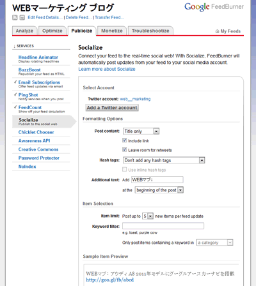The image size is (256, 286).
Task: Open Chicklet Chooser service
Action: tap(36, 132)
